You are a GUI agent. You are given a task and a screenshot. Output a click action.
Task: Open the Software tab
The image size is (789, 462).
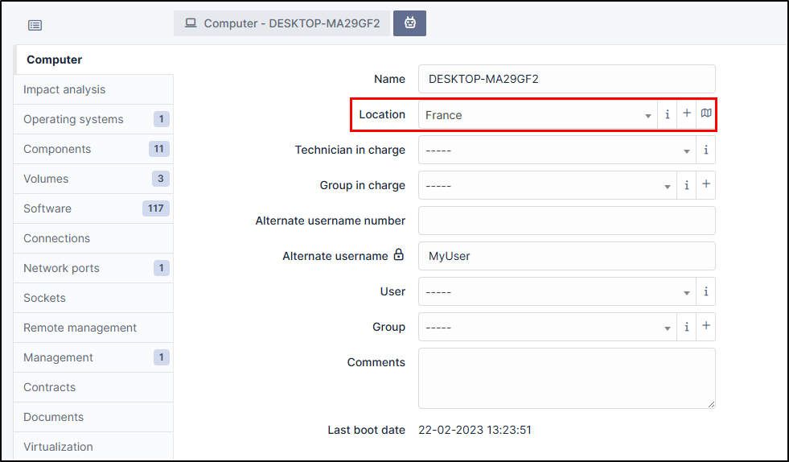point(47,208)
